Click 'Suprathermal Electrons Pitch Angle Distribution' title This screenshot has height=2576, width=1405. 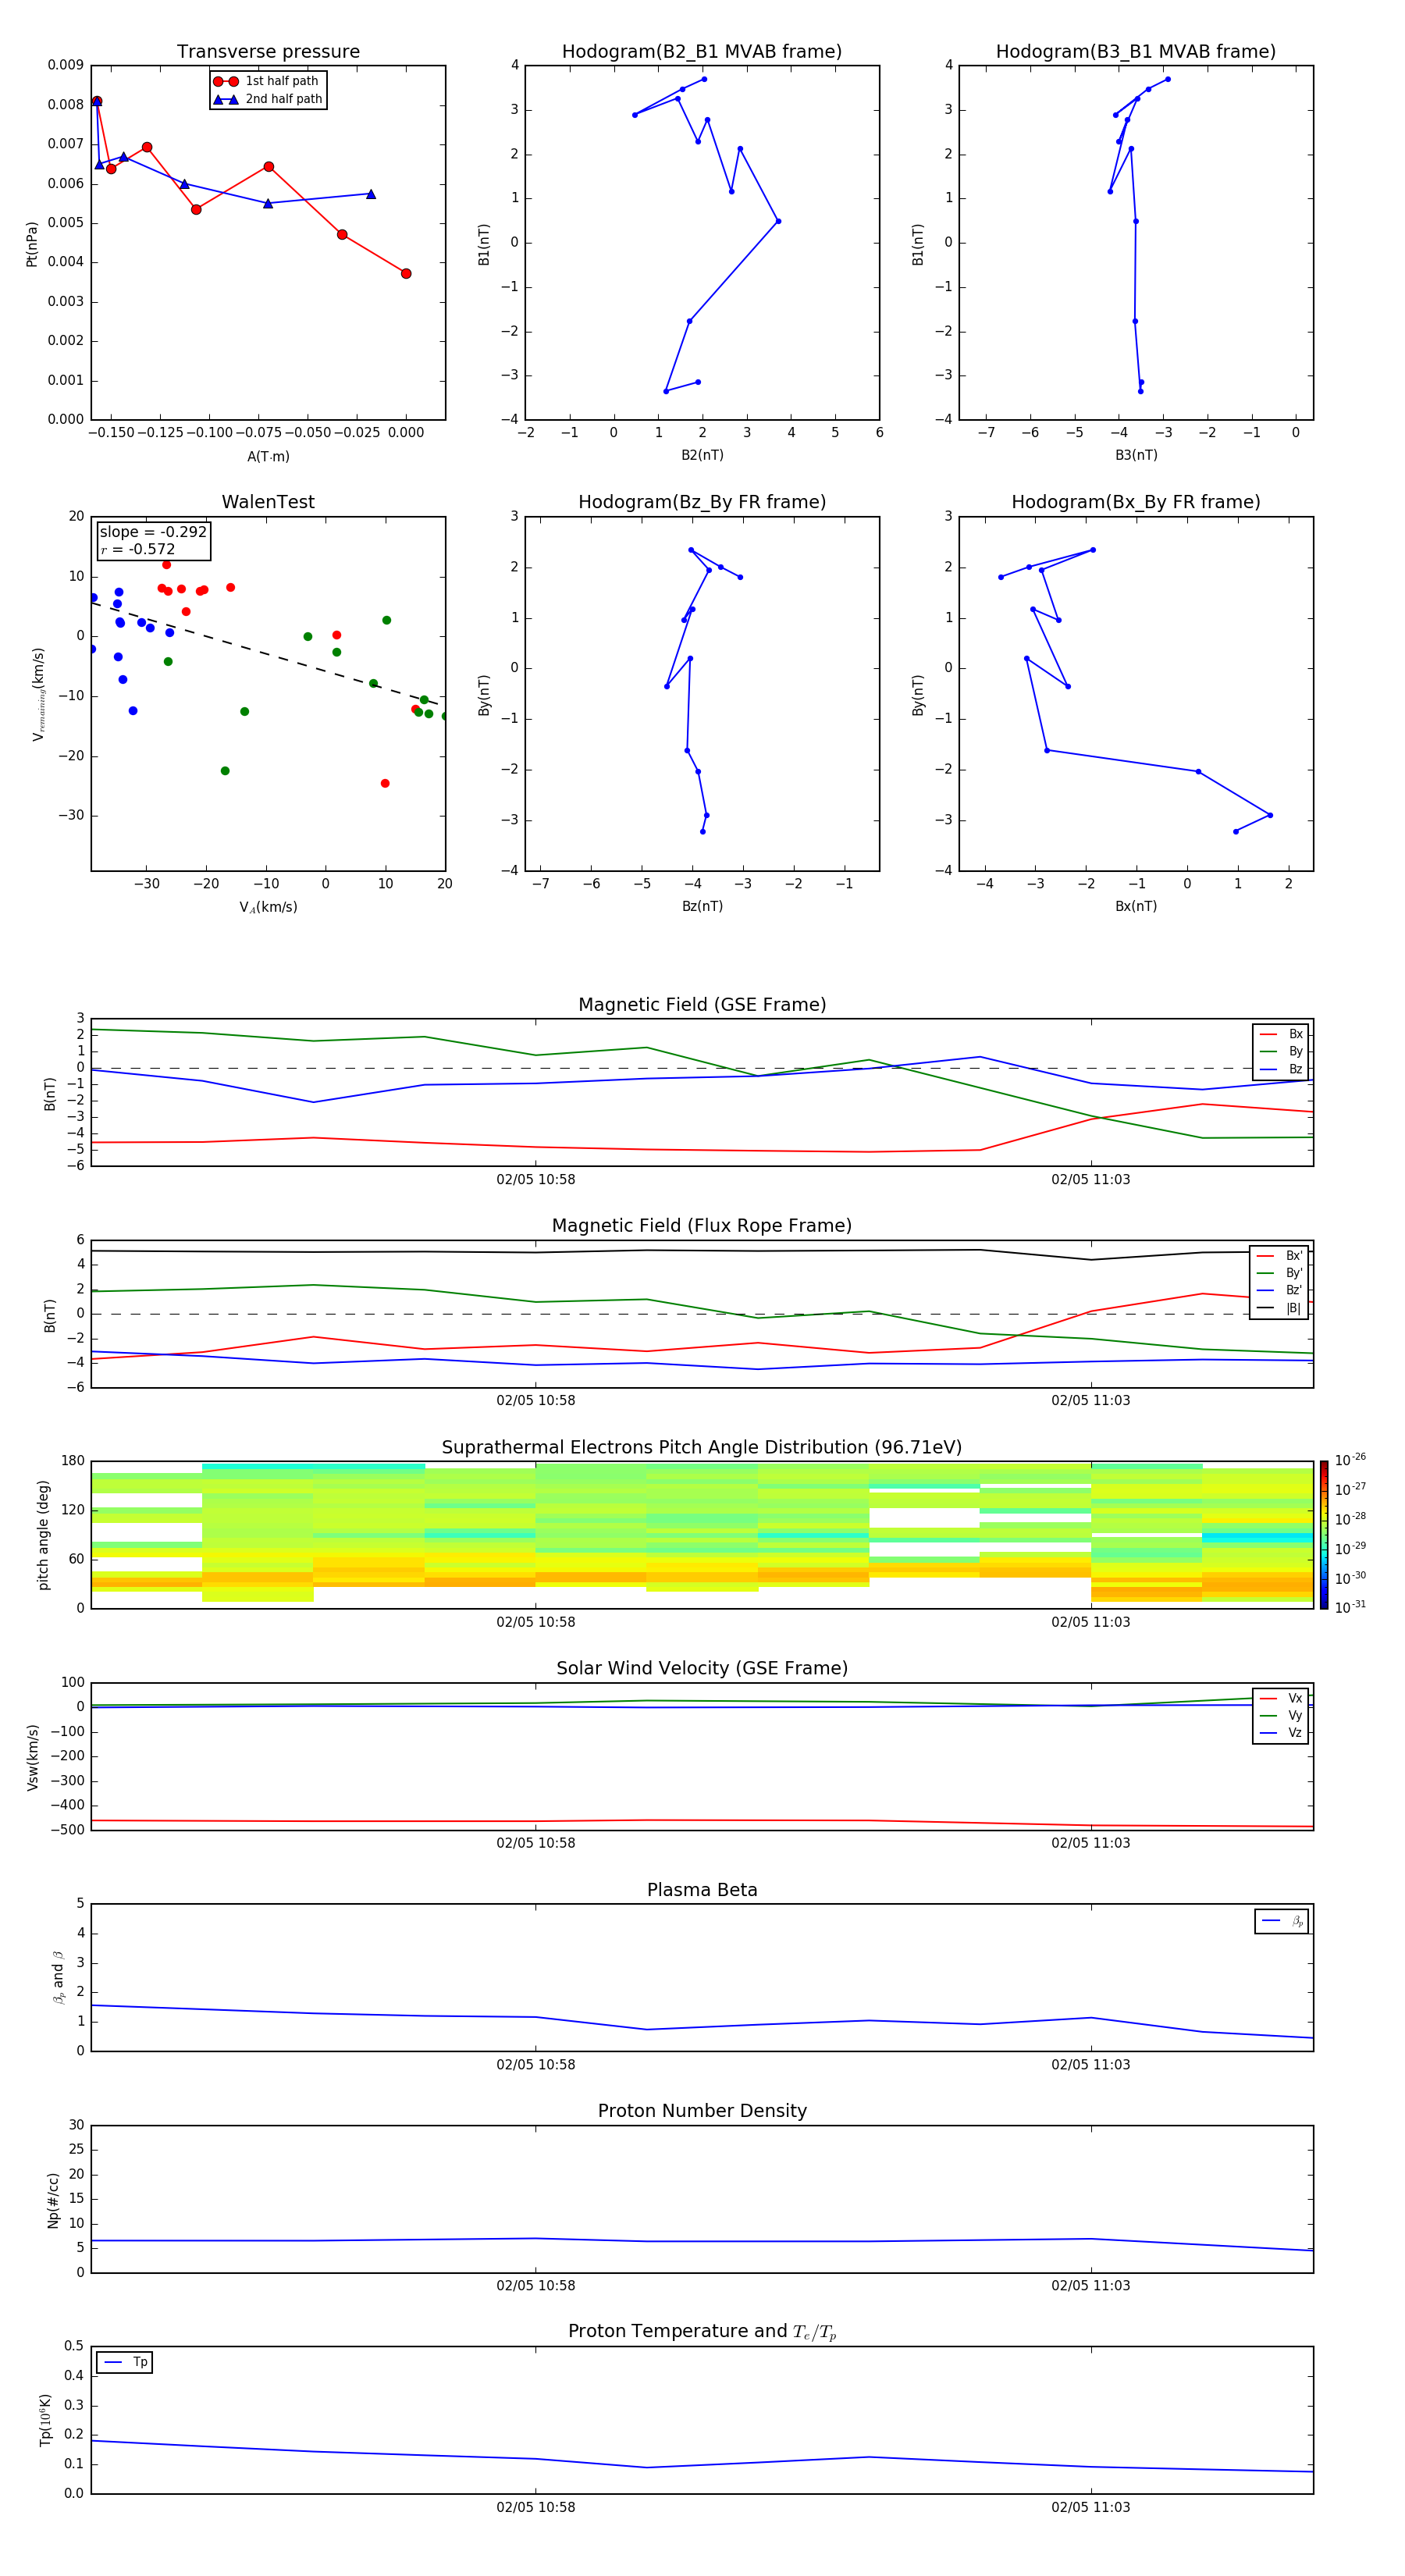coord(702,1448)
